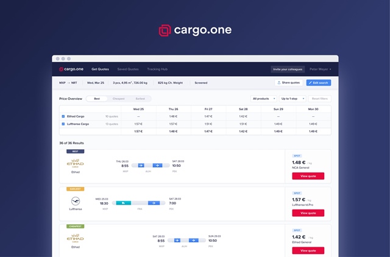Click the Etihad Cargo logo in best result

click(76, 164)
